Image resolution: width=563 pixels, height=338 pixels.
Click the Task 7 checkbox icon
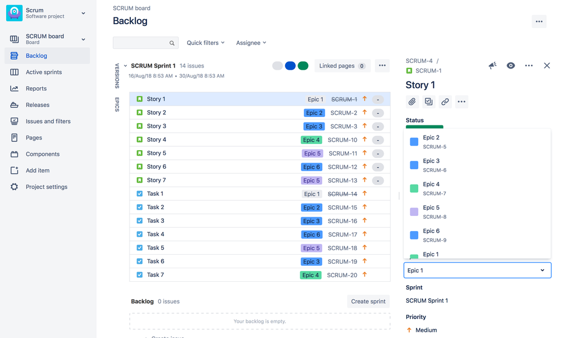pos(140,275)
